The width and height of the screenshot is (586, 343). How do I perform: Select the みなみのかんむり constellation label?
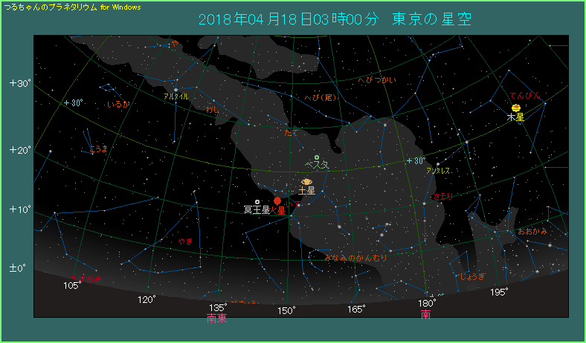coord(356,257)
